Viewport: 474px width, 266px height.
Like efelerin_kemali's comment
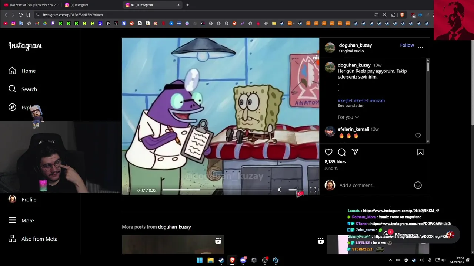click(418, 136)
